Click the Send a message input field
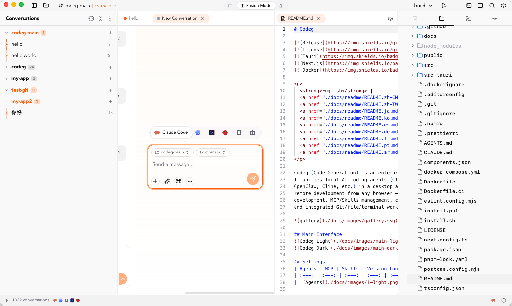 205,164
